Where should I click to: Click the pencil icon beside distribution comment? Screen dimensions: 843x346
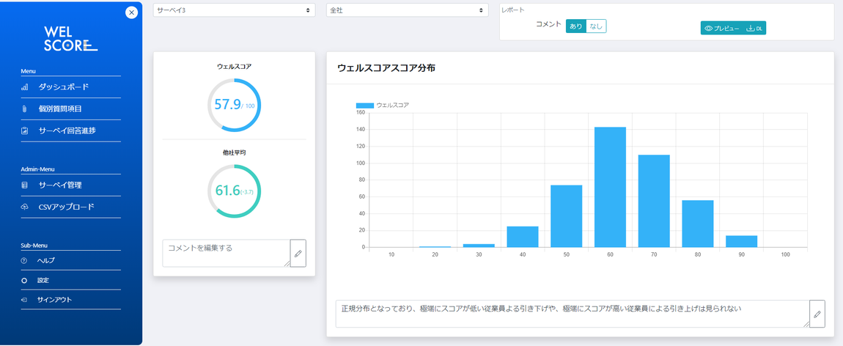tap(817, 314)
